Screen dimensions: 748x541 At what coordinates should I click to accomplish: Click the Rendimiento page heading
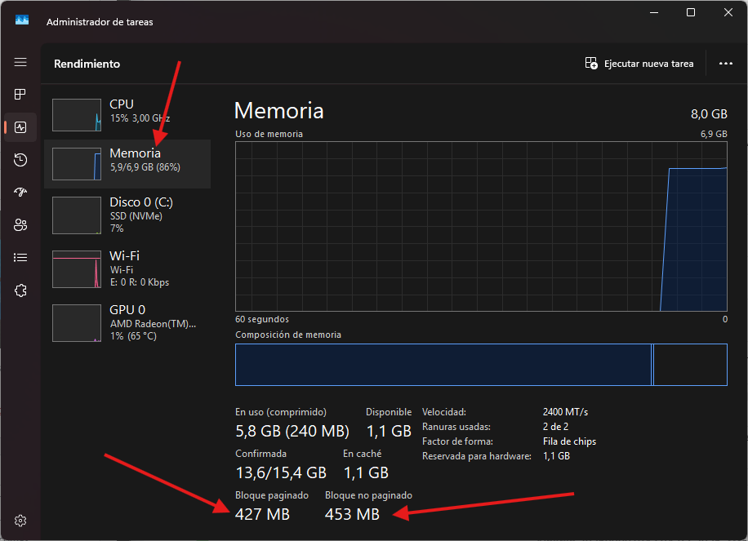87,64
